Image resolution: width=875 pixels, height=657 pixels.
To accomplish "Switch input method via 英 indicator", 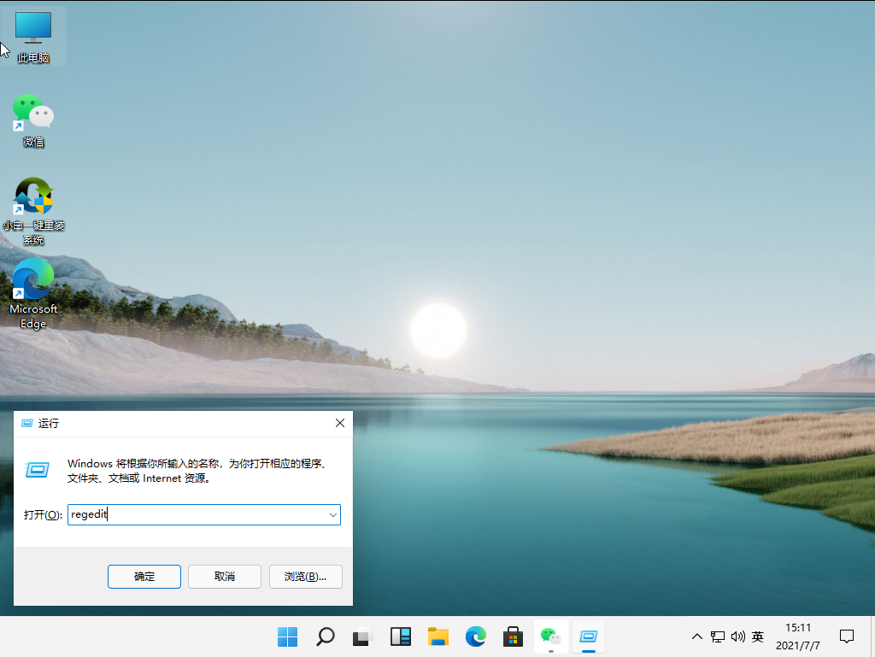I will click(757, 636).
